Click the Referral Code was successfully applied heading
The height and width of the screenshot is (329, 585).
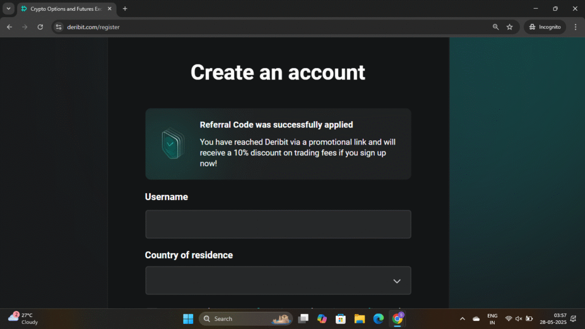[276, 125]
